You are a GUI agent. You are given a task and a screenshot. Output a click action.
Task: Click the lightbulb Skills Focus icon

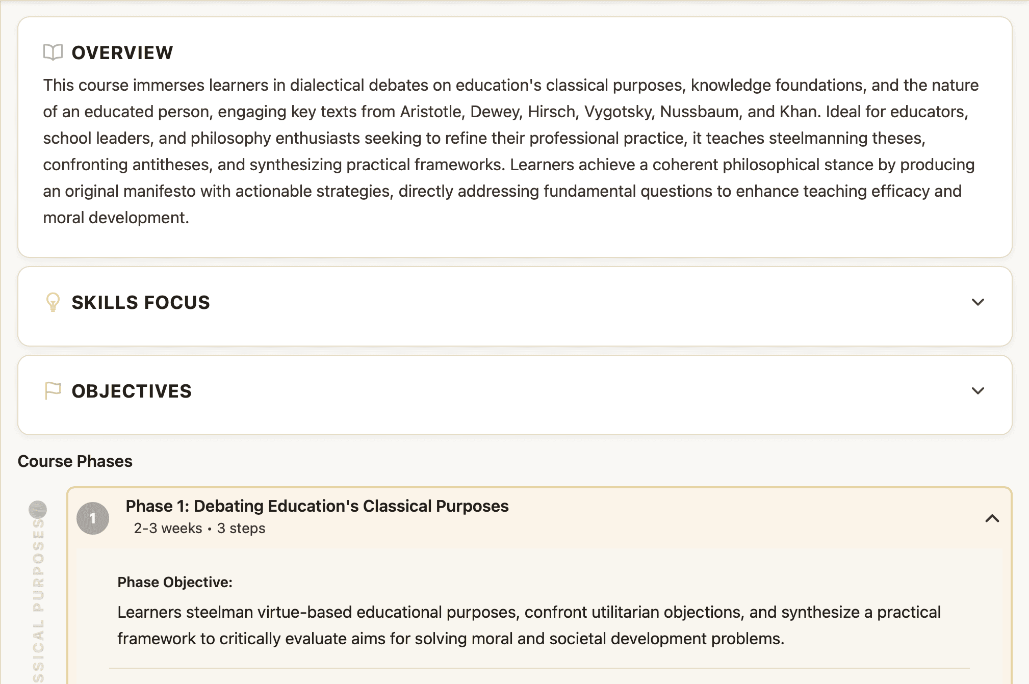(x=53, y=302)
